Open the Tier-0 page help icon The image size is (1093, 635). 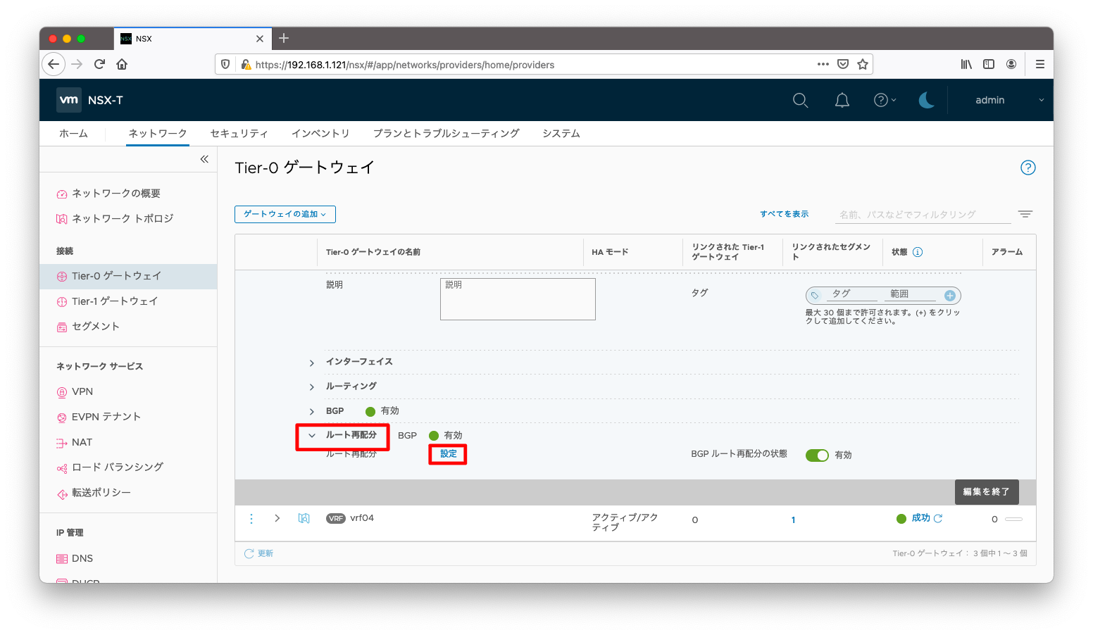pyautogui.click(x=1028, y=168)
